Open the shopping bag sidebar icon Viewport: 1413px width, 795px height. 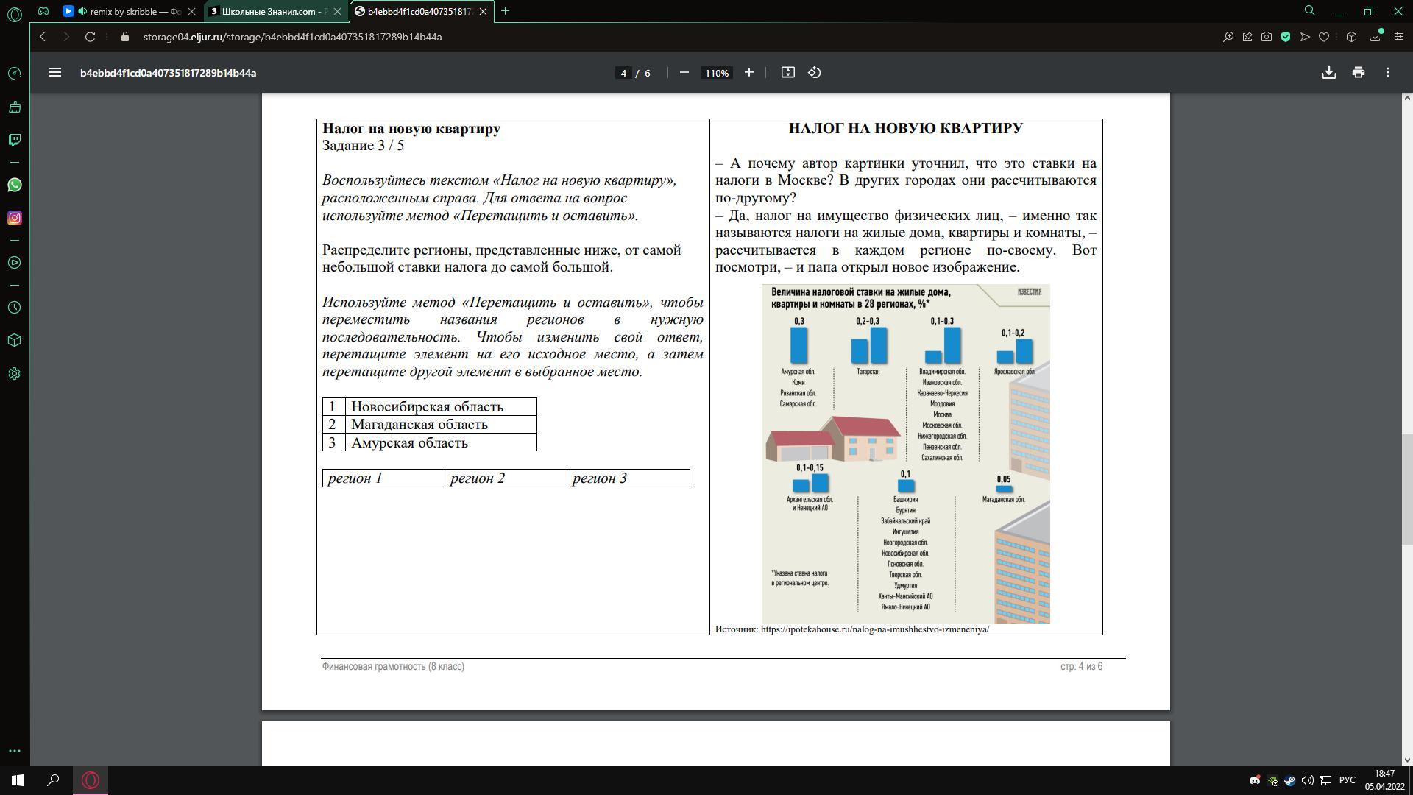coord(14,107)
